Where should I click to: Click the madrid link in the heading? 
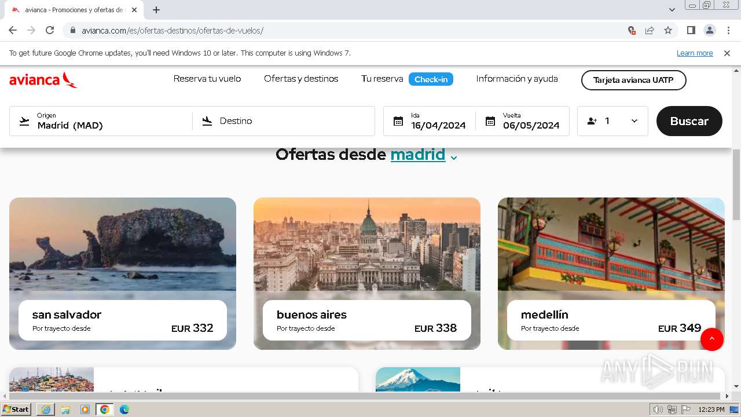pos(418,155)
